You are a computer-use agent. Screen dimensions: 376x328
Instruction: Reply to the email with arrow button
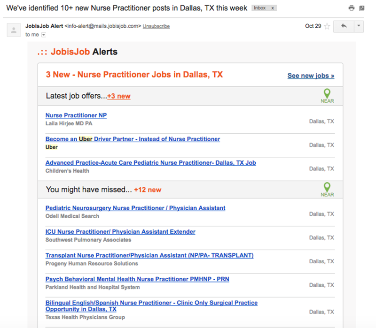344,26
